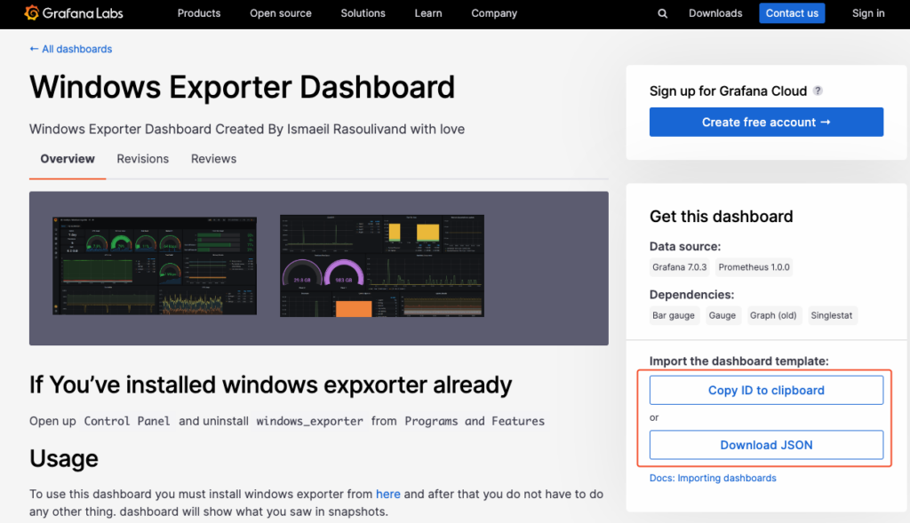This screenshot has height=523, width=910.
Task: Switch to the Reviews tab
Action: point(213,159)
